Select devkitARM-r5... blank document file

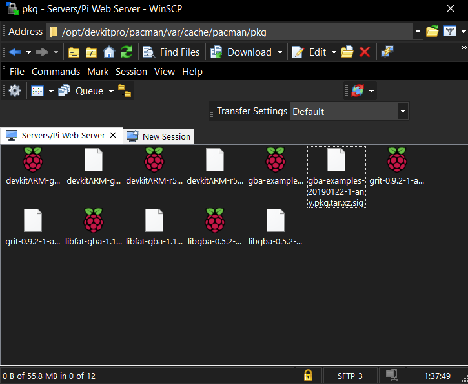click(x=215, y=166)
